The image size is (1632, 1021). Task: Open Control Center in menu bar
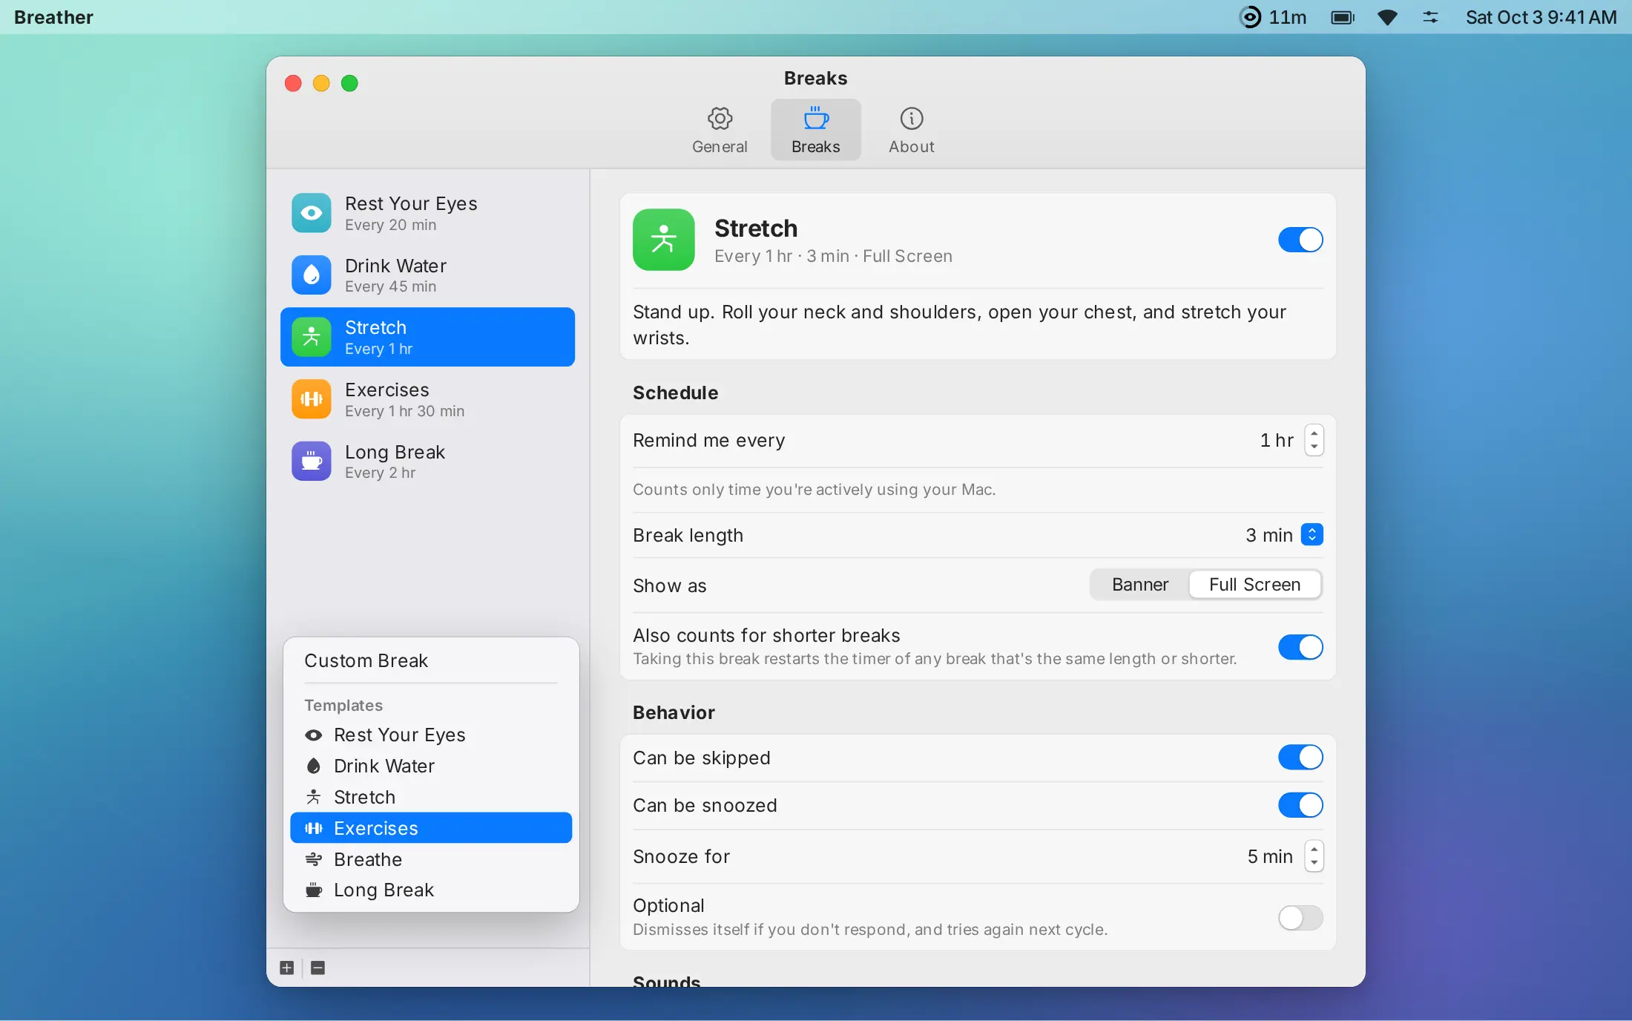pos(1430,17)
